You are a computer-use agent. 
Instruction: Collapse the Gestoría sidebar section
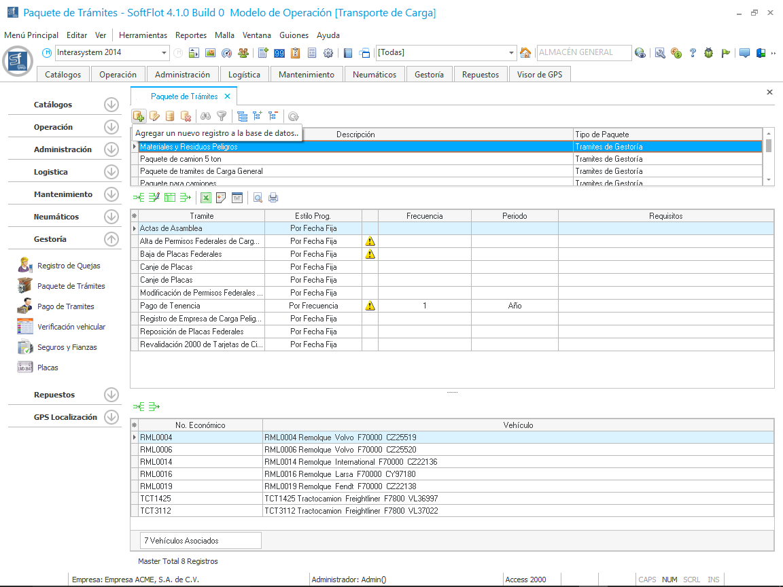tap(111, 239)
